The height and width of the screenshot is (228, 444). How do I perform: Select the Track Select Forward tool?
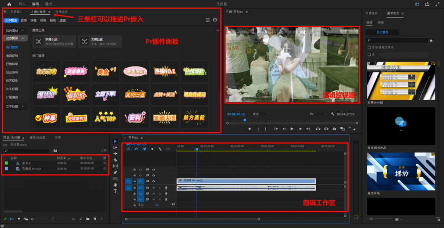click(115, 147)
